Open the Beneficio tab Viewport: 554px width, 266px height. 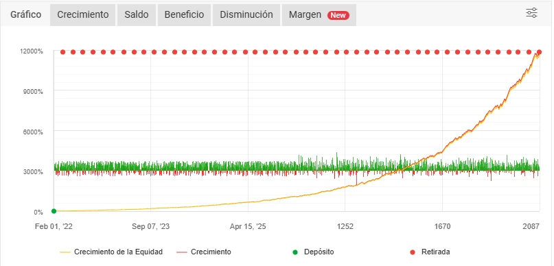pos(184,15)
